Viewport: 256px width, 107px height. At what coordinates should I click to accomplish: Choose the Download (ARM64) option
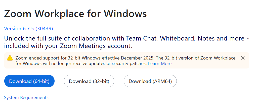click(150, 81)
